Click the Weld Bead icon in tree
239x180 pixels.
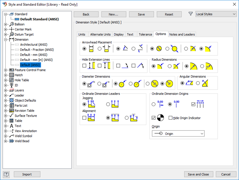12,141
